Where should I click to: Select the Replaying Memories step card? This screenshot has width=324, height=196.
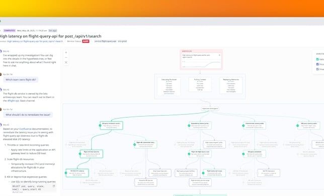(231, 85)
